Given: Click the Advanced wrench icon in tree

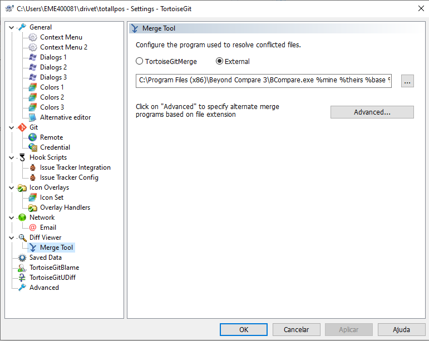Looking at the screenshot, I should [x=22, y=288].
